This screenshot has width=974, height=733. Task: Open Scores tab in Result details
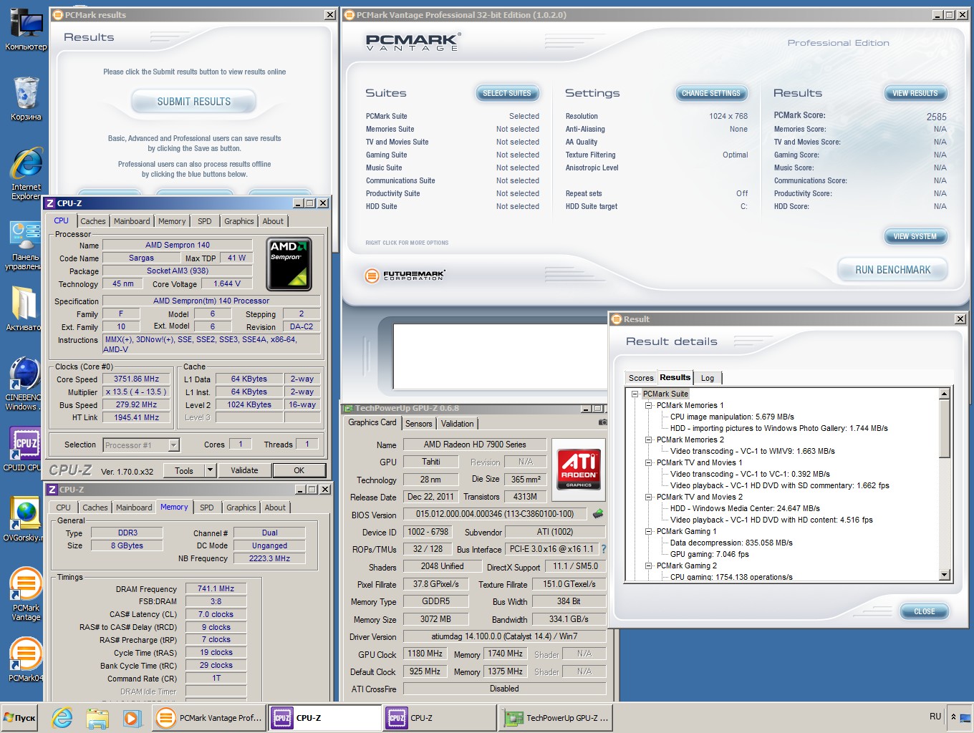(x=641, y=378)
